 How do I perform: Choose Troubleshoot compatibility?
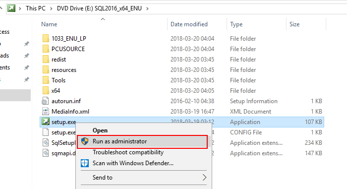(x=128, y=152)
